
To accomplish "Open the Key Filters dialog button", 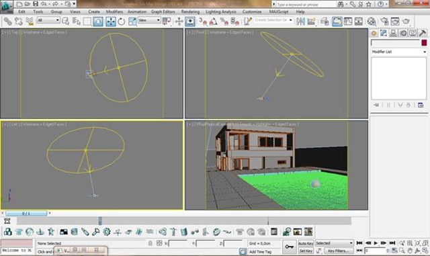I will pyautogui.click(x=339, y=251).
